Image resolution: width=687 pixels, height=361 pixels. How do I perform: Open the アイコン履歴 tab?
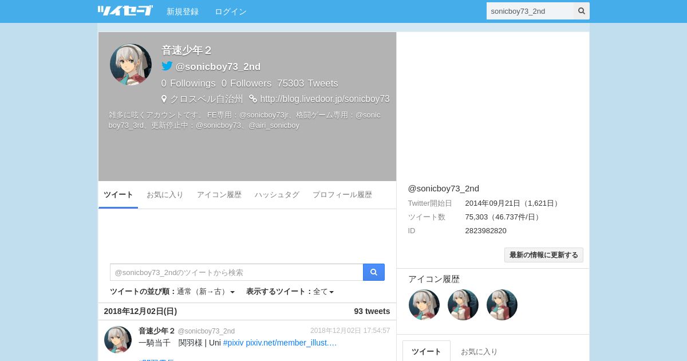tap(219, 195)
